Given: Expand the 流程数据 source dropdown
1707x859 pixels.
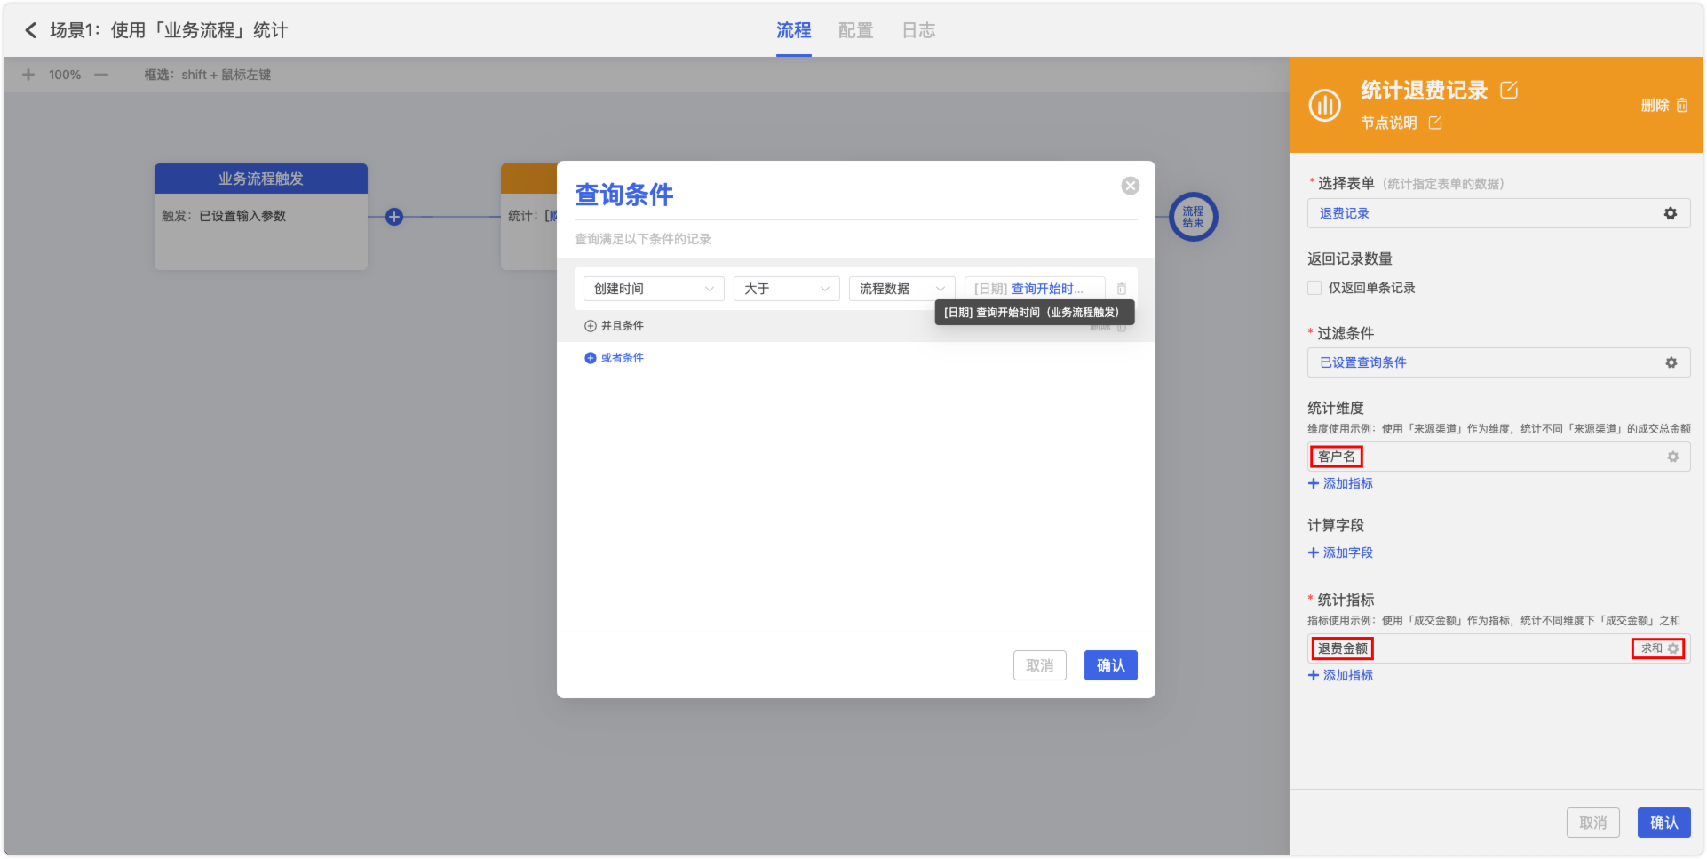Looking at the screenshot, I should click(x=901, y=289).
